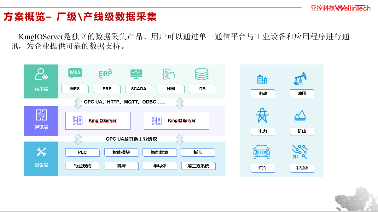The image size is (378, 212).
Task: Click the 'OPC UA及其他工业协议' text
Action: (x=131, y=139)
